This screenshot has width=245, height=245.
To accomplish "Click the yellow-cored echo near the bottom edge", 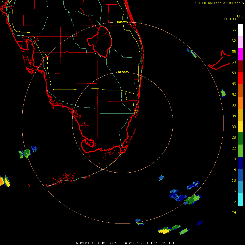I will tap(164, 230).
